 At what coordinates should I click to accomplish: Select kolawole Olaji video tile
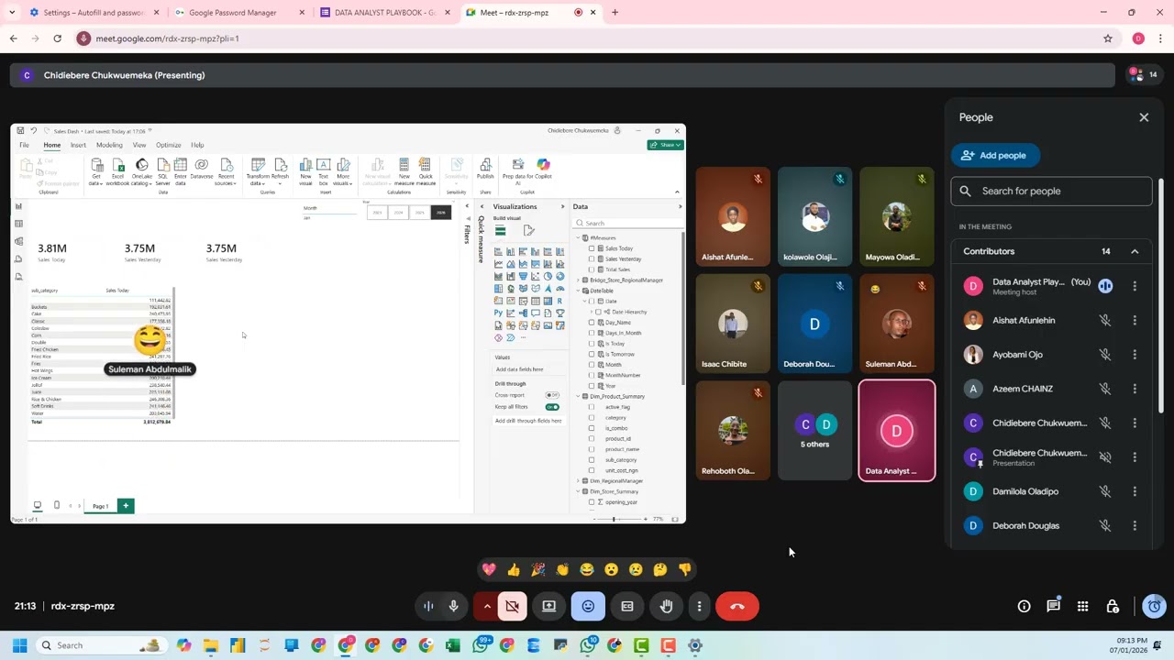tap(814, 216)
